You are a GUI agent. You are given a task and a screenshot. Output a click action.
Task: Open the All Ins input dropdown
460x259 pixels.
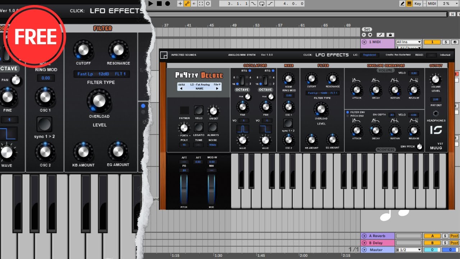click(408, 42)
